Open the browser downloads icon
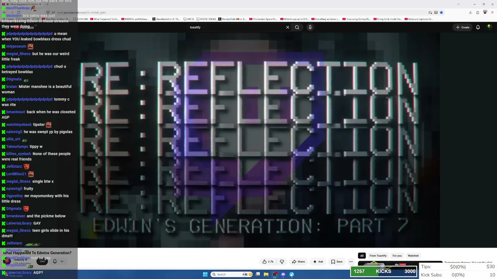Screen dimensions: 497x279 pyautogui.click(x=470, y=12)
